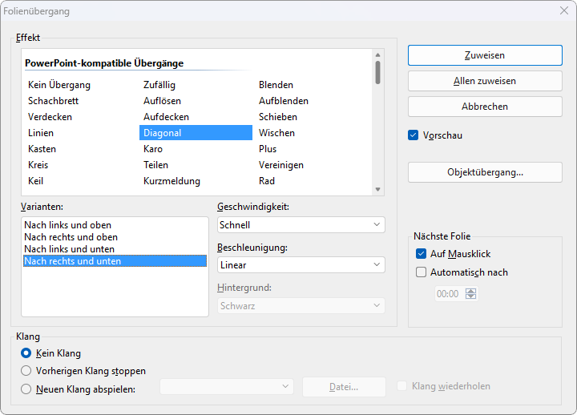Select the Plus effect
This screenshot has width=577, height=415.
[268, 149]
